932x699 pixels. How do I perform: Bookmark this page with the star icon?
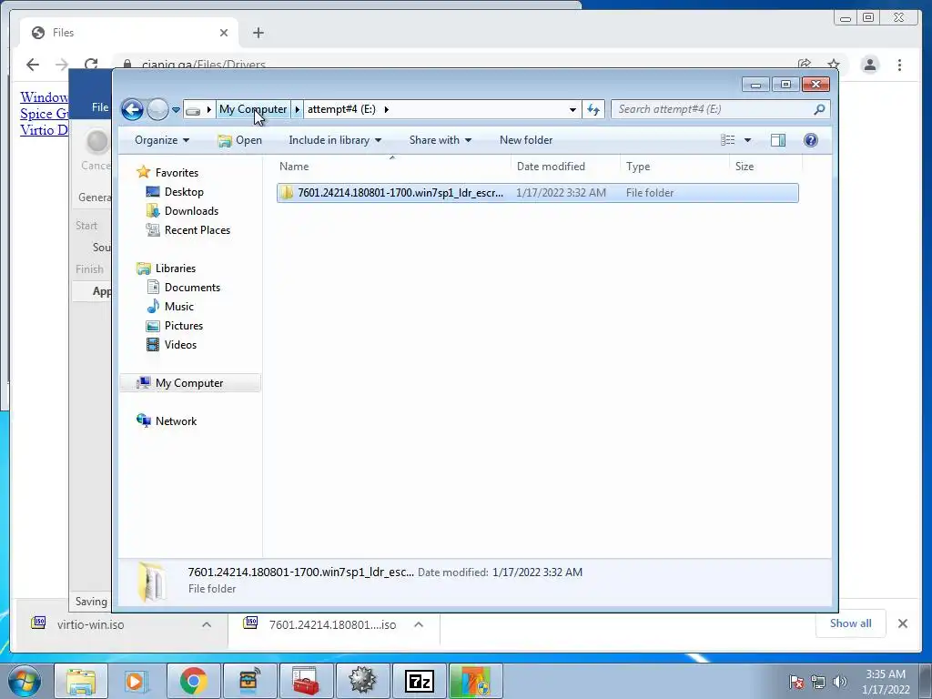pos(834,65)
